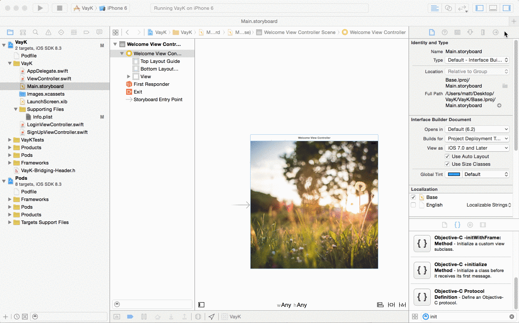Screen dimensions: 519x323
Task: Click the Run (play) button
Action: (40, 8)
